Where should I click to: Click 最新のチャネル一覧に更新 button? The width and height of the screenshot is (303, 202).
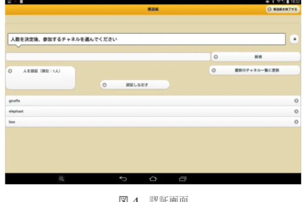tap(255, 70)
